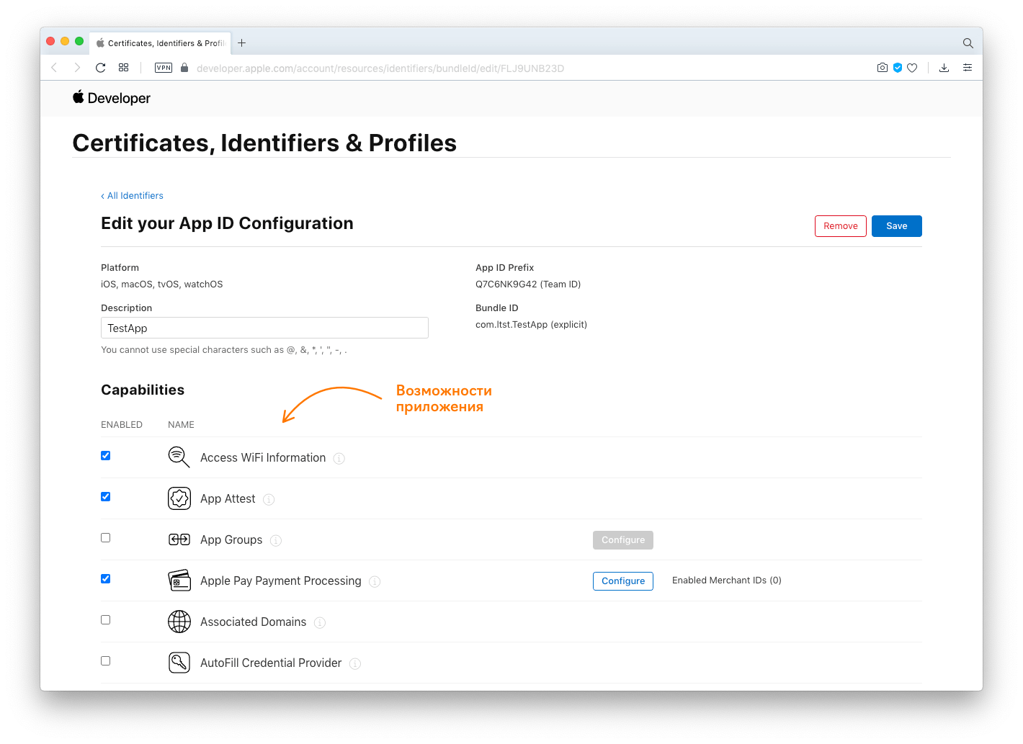Viewport: 1023px width, 744px height.
Task: Go back to All Identifiers
Action: [x=133, y=195]
